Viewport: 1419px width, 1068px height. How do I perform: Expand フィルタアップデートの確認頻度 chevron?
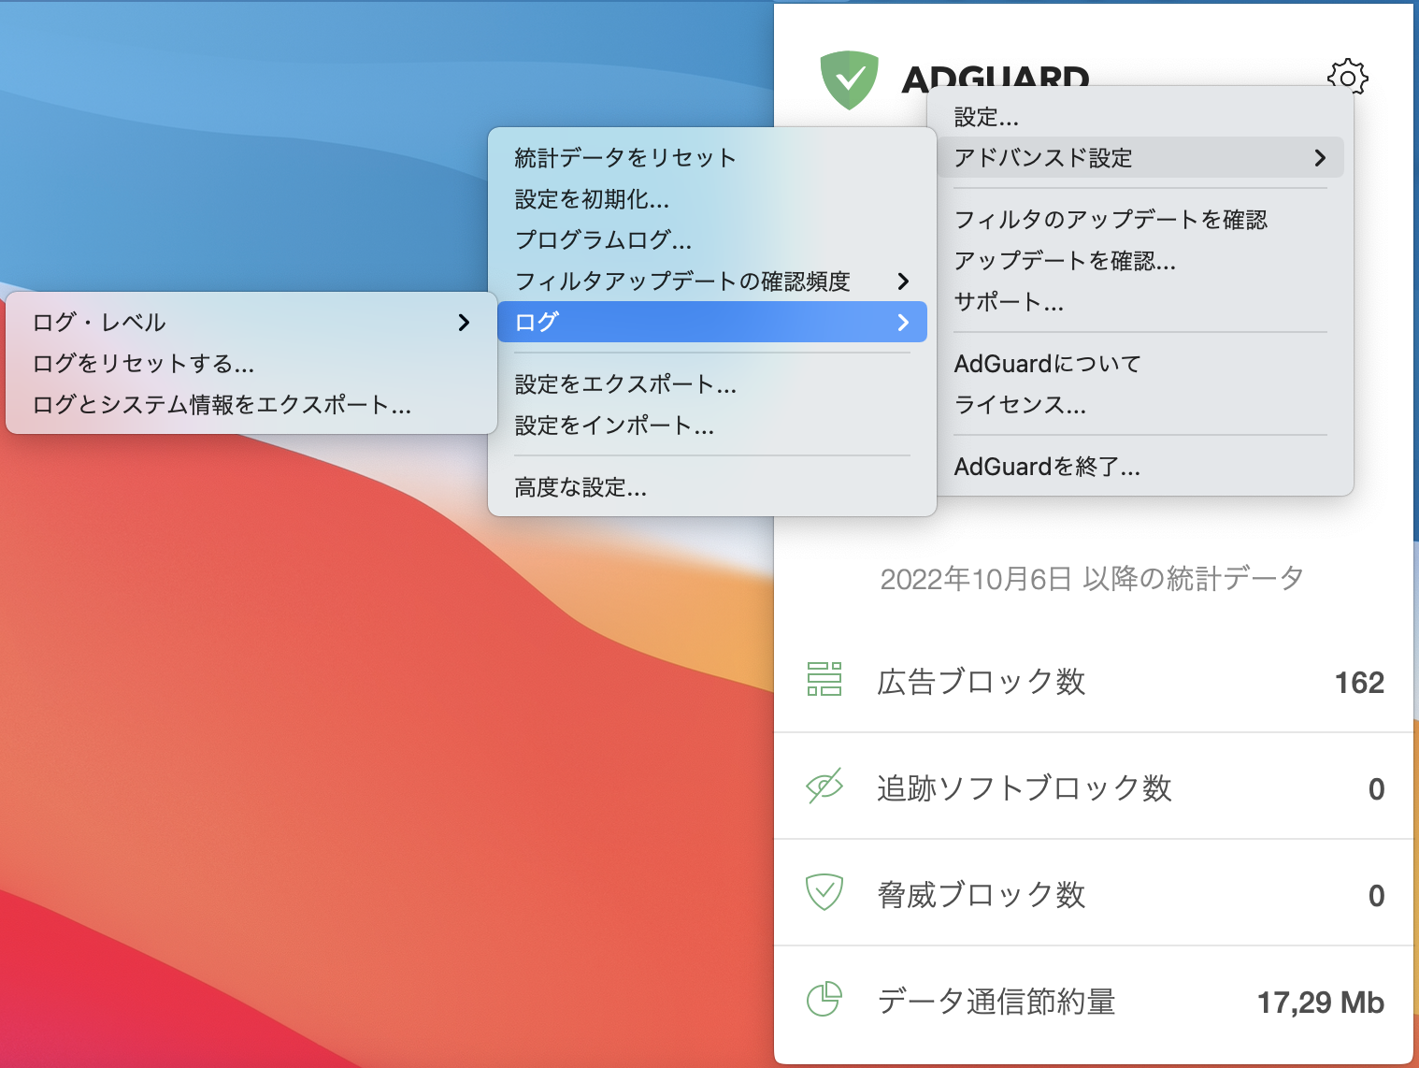point(903,281)
